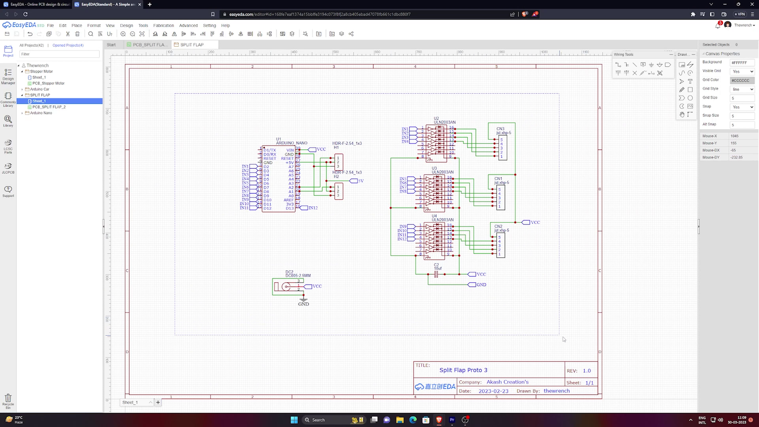The height and width of the screenshot is (427, 759).
Task: Select the Text tool in Drawing Tools panel
Action: (691, 81)
